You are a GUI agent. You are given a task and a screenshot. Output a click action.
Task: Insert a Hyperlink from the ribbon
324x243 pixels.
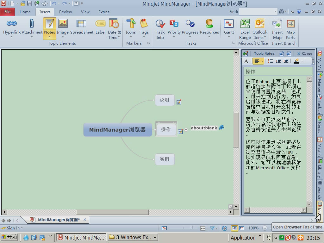[12, 27]
